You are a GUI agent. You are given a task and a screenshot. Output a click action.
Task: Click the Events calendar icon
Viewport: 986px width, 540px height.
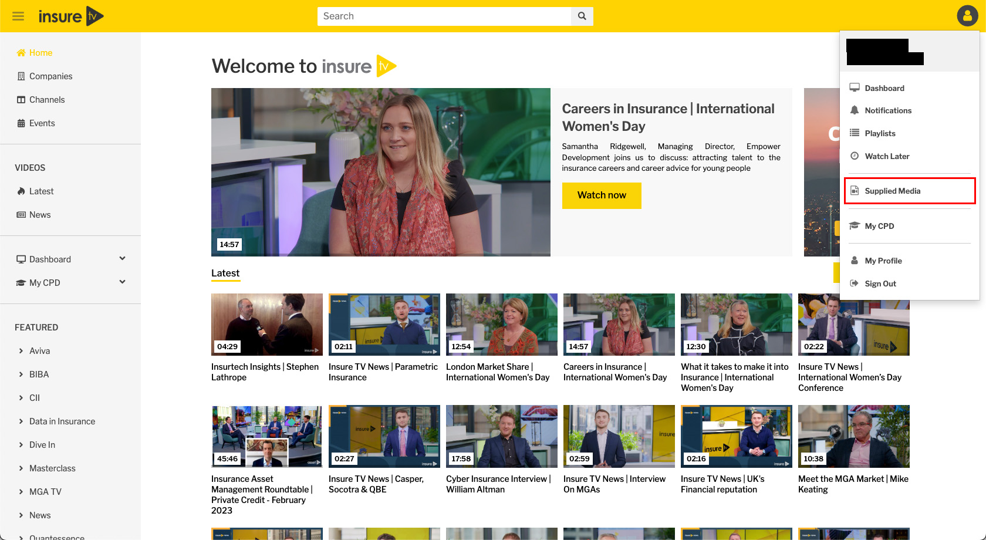click(x=21, y=123)
